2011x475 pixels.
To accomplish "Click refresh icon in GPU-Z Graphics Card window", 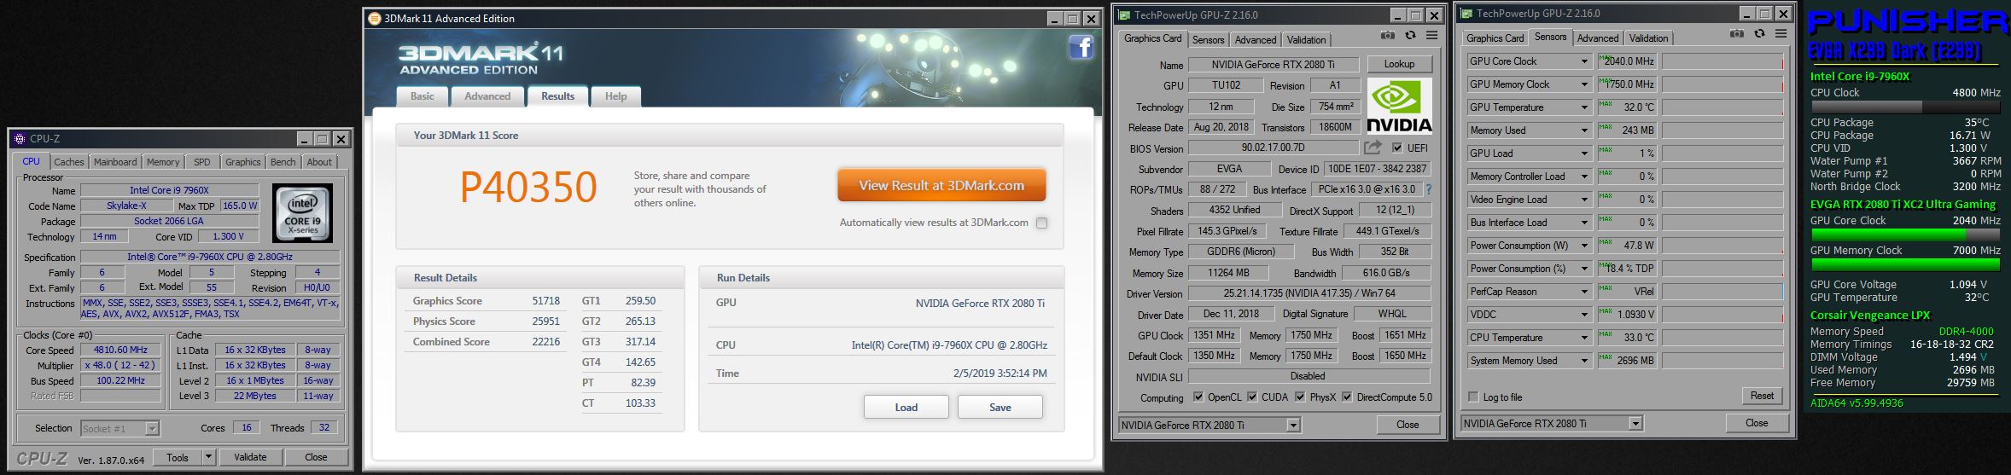I will (x=1410, y=36).
